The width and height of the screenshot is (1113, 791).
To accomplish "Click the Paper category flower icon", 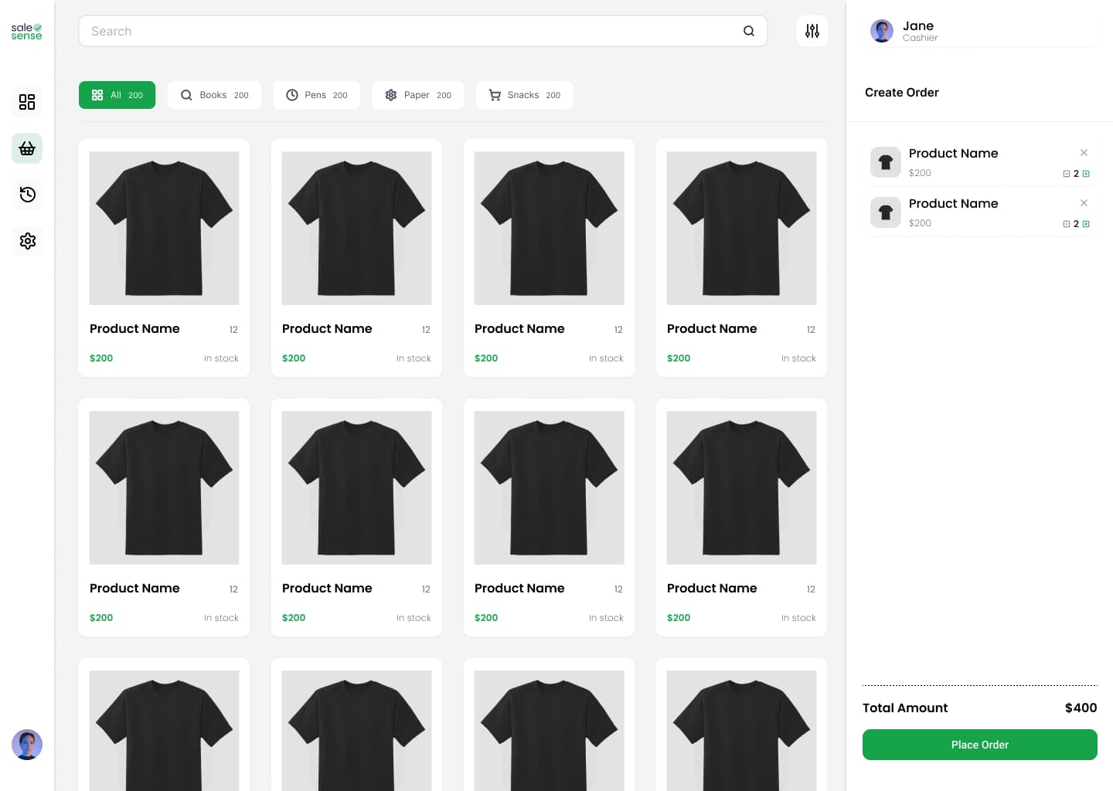I will point(391,94).
